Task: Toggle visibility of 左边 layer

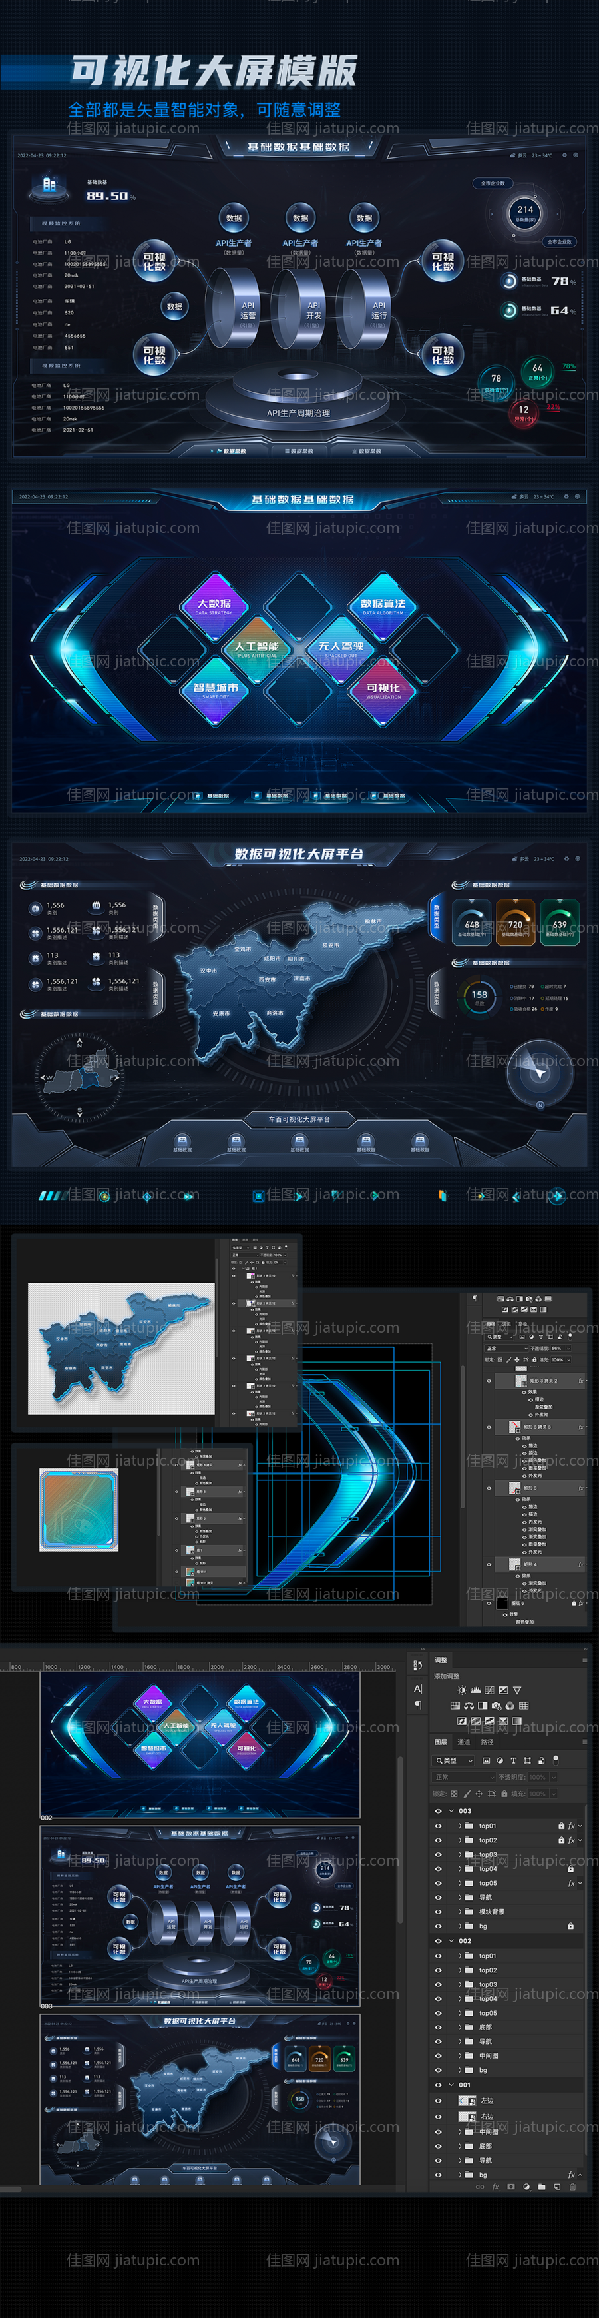Action: 439,2100
